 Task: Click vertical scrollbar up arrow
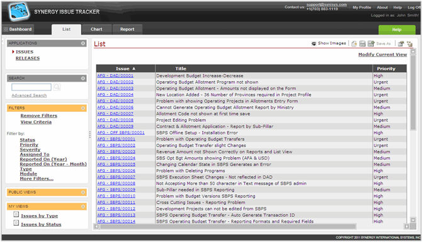(413, 52)
